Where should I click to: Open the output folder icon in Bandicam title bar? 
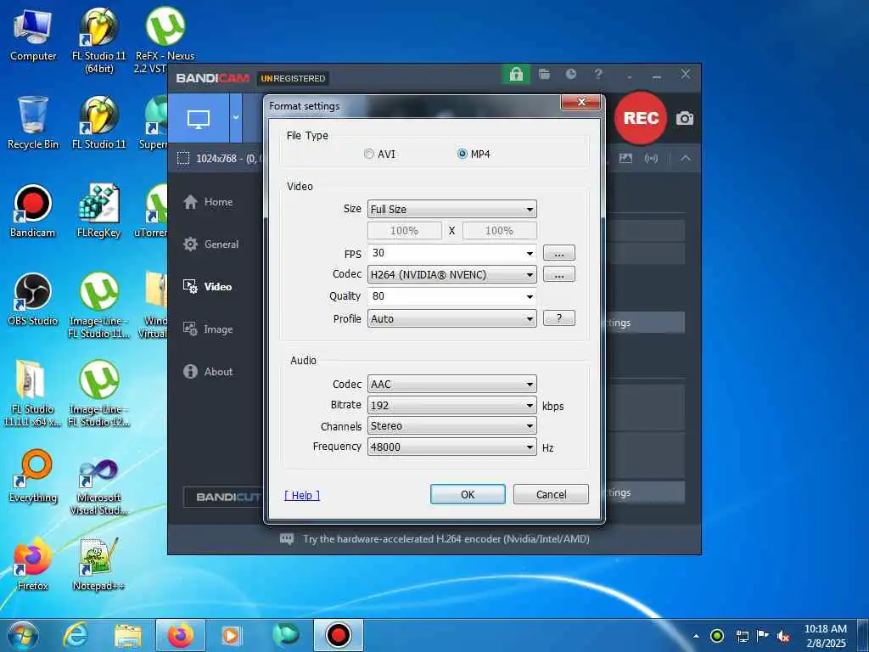[544, 75]
